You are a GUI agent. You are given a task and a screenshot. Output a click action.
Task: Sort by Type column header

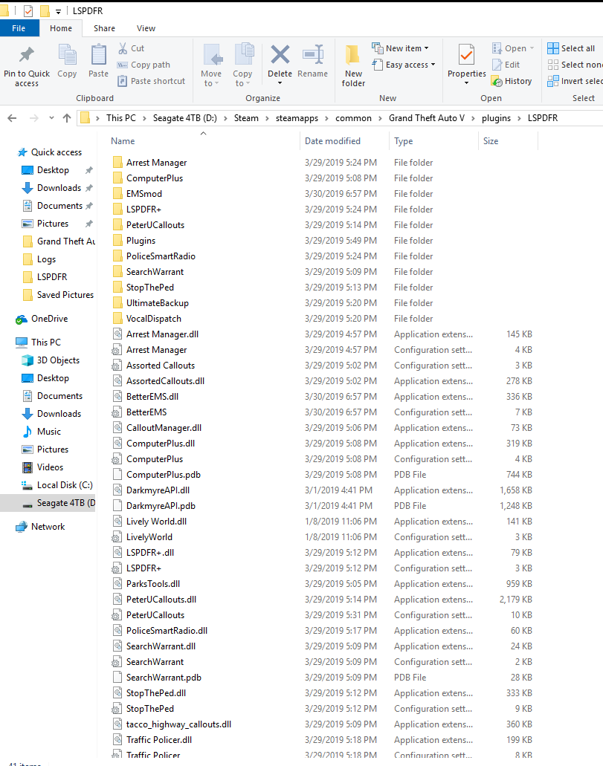(x=433, y=140)
